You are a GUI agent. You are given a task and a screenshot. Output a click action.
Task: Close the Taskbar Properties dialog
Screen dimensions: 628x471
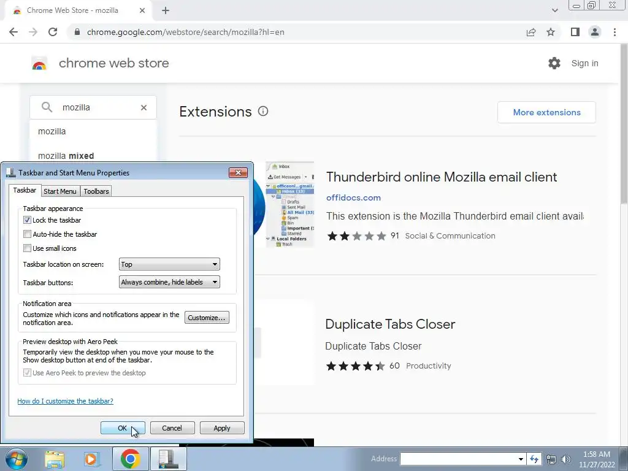coord(238,172)
